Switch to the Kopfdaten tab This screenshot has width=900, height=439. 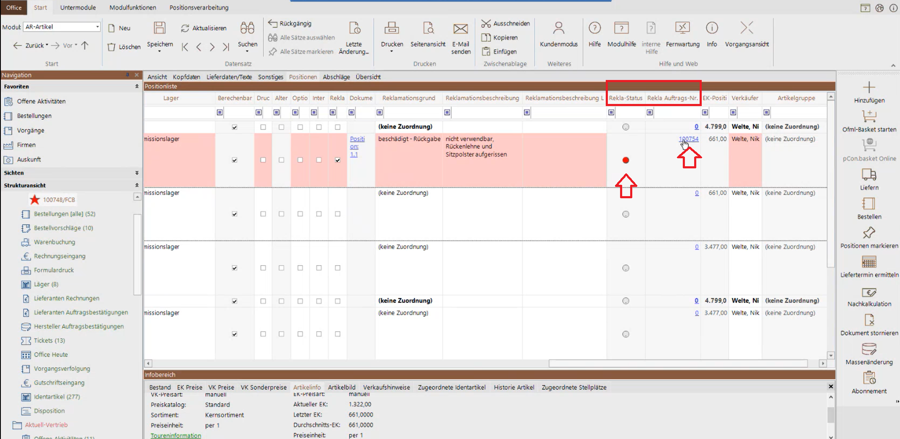pos(186,77)
